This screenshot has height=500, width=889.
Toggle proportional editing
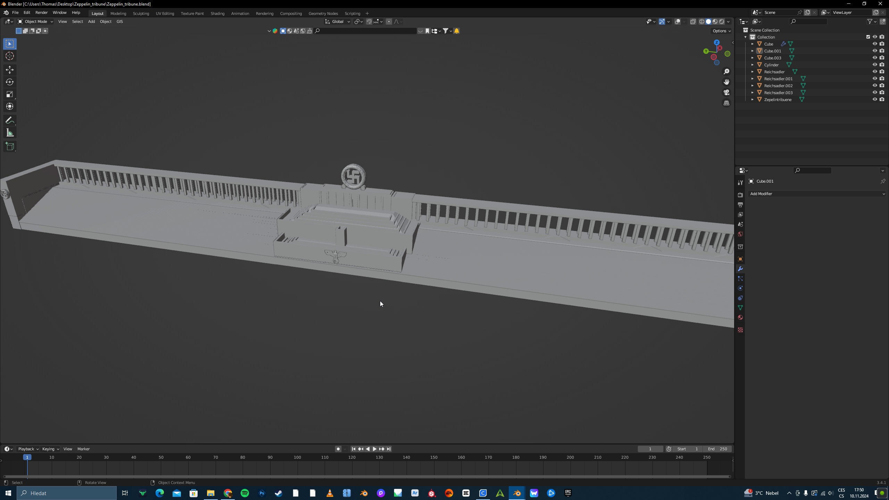click(x=389, y=22)
